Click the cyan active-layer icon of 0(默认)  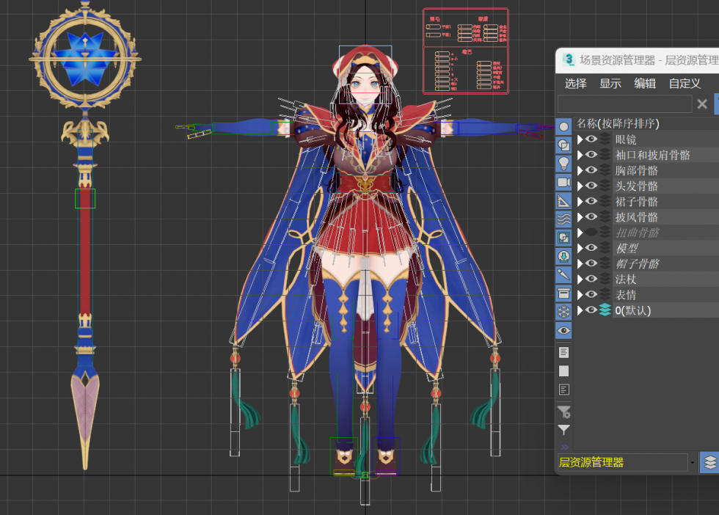coord(605,310)
